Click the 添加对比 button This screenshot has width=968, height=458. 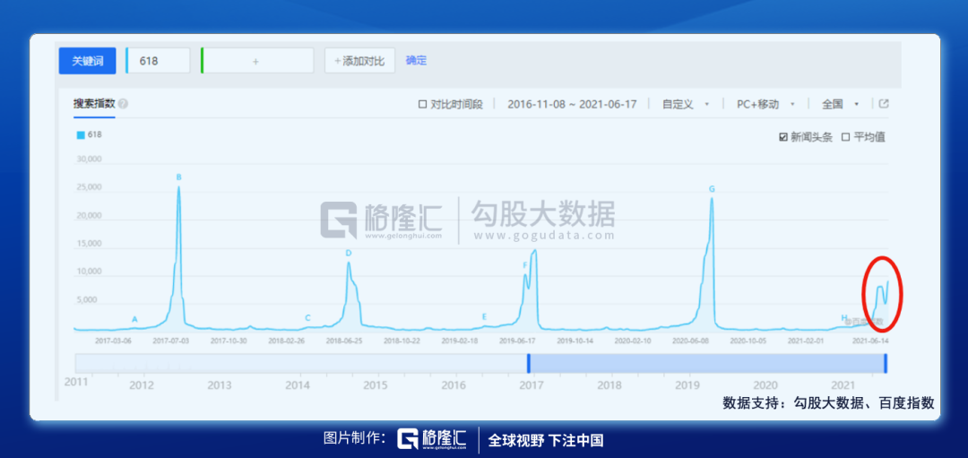(359, 60)
